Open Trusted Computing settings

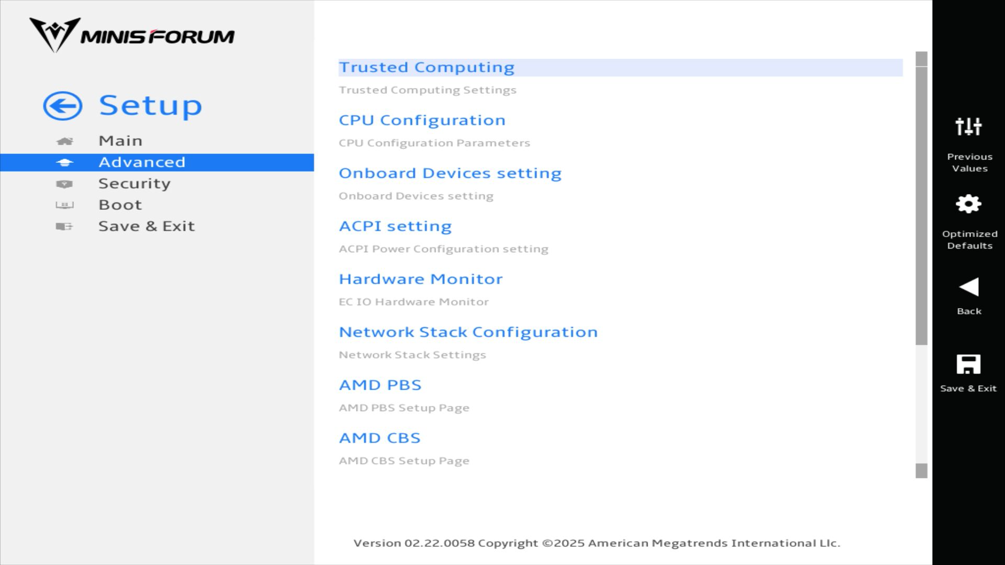[427, 67]
